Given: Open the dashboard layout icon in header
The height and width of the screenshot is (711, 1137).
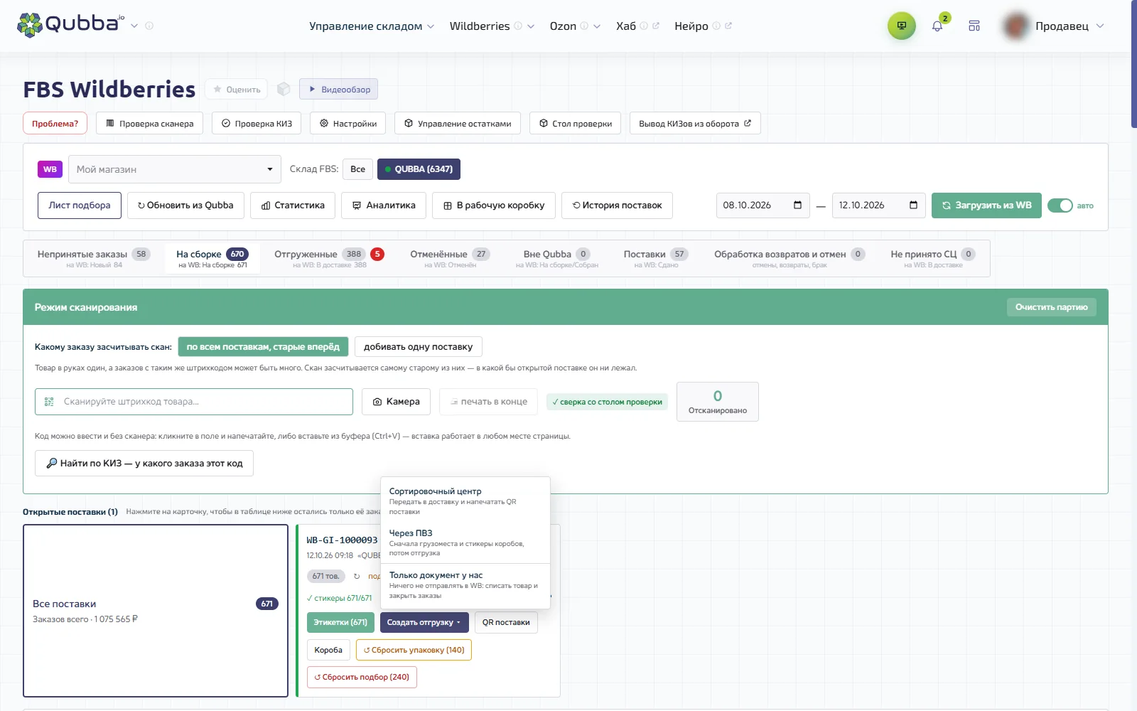Looking at the screenshot, I should click(x=974, y=26).
